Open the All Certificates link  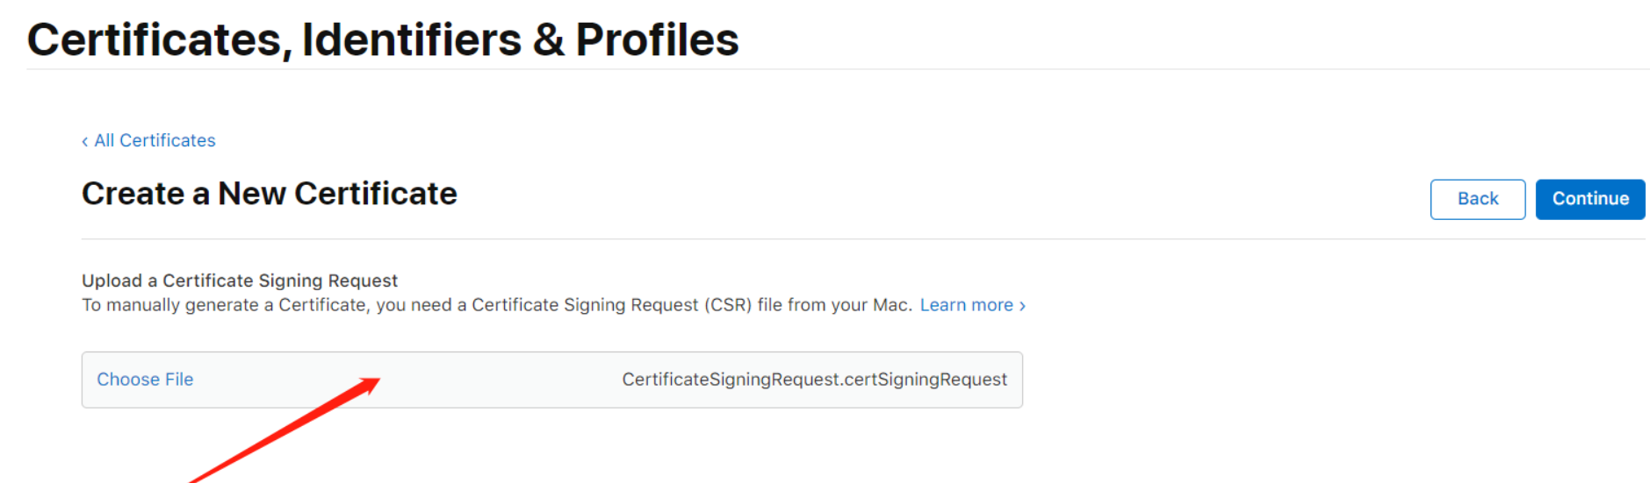155,140
